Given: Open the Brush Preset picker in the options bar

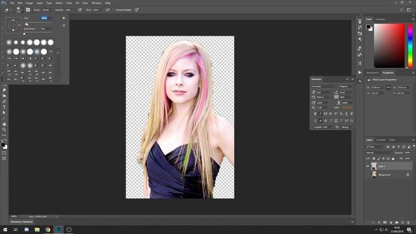Looking at the screenshot, I should click(18, 10).
